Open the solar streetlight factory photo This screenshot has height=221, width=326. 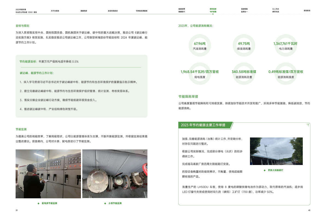(276, 151)
